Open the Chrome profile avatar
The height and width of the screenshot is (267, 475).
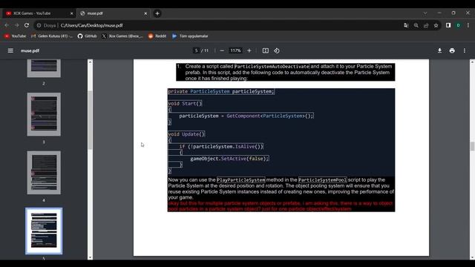[x=459, y=25]
